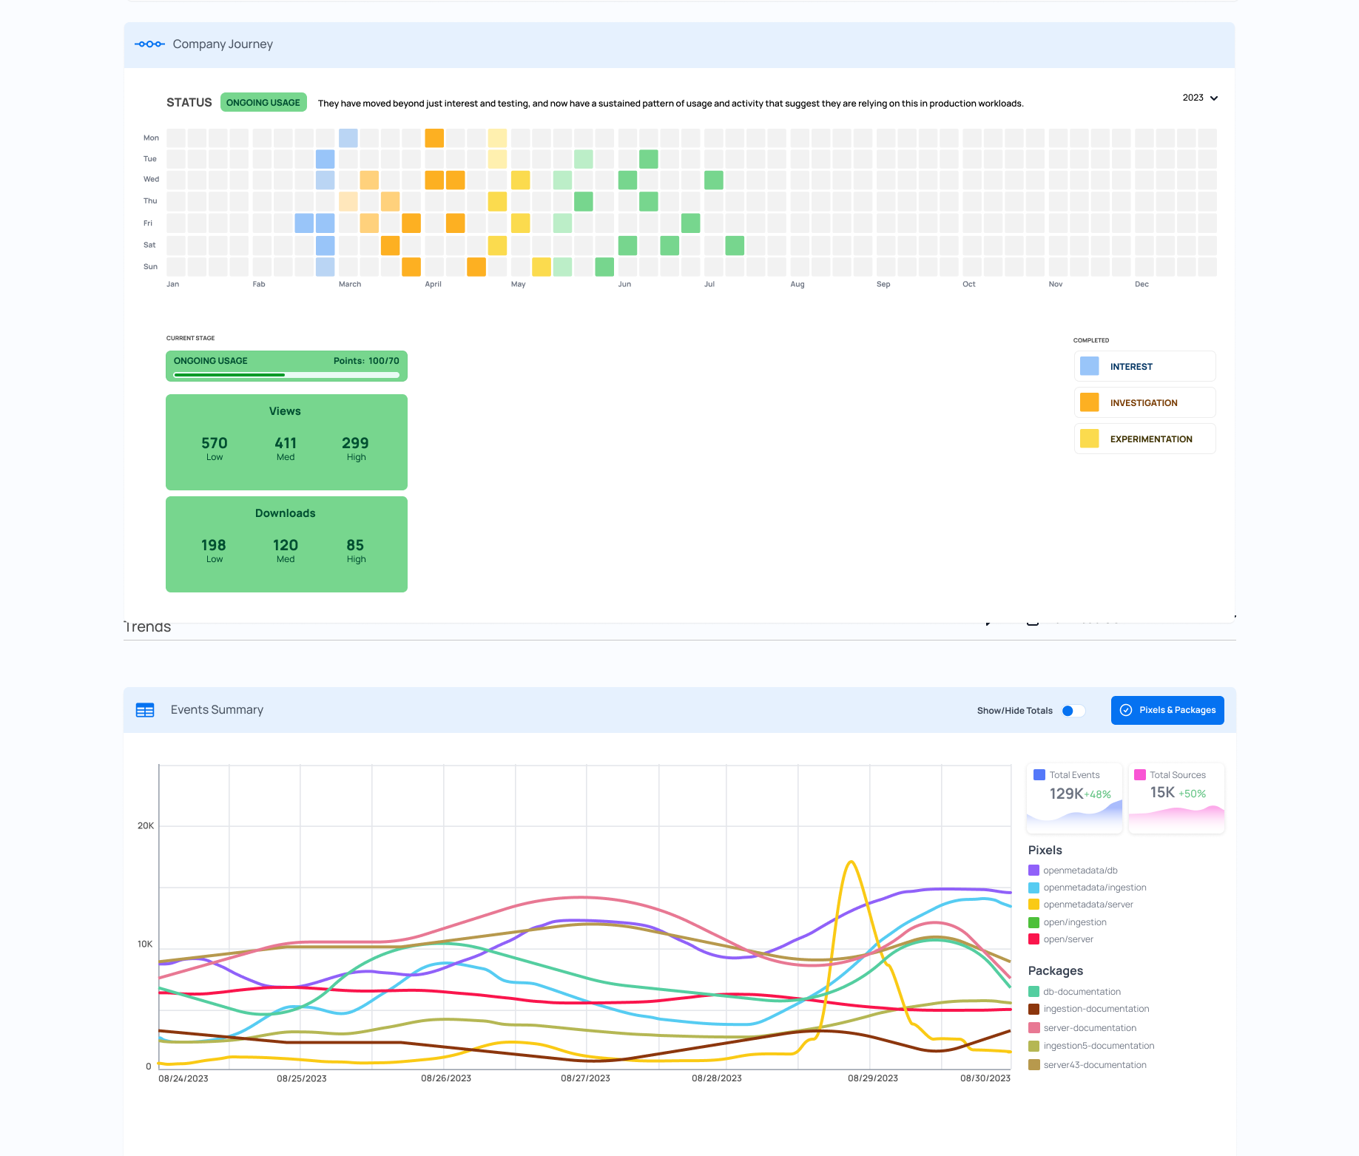
Task: Click the green open/ingestion legend marker
Action: [1034, 922]
